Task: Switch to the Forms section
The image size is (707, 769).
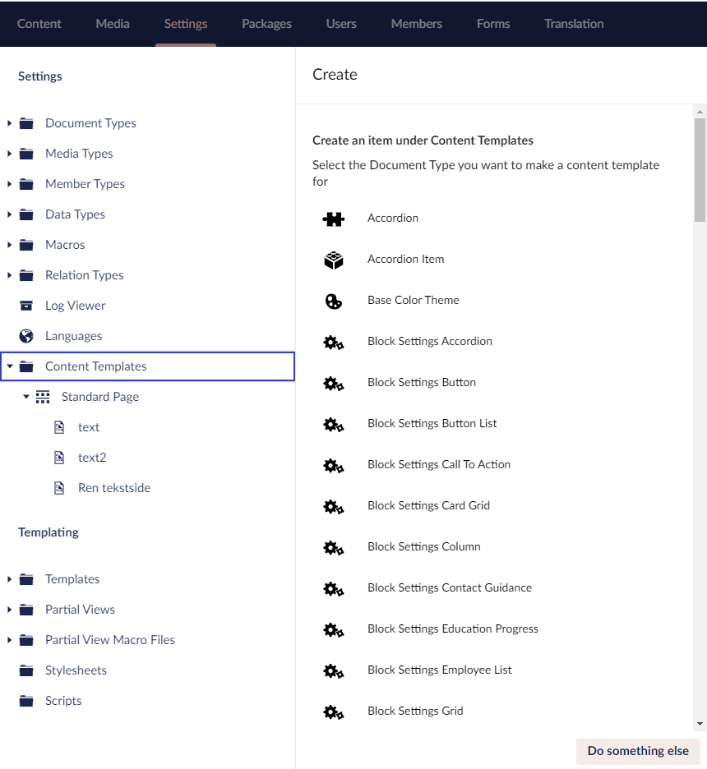Action: pyautogui.click(x=493, y=24)
